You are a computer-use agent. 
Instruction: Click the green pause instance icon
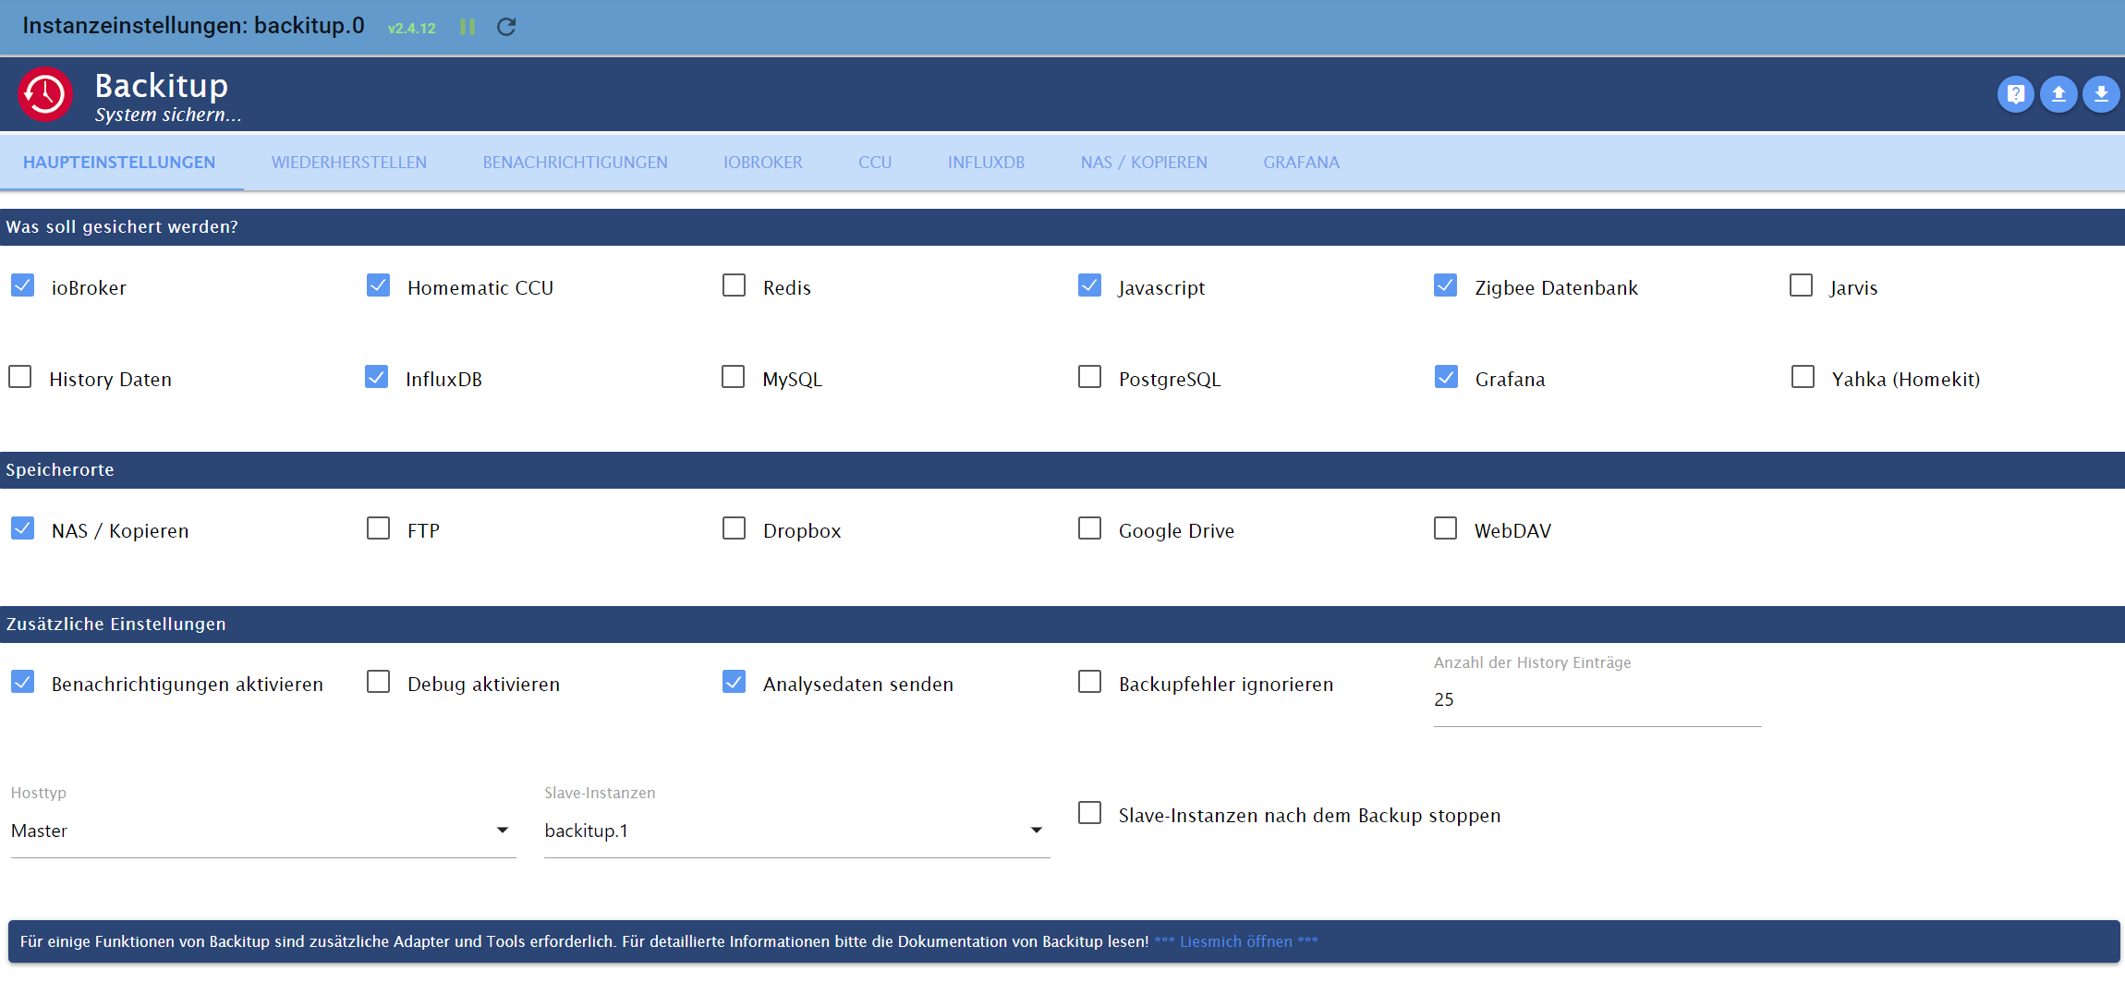pos(467,27)
